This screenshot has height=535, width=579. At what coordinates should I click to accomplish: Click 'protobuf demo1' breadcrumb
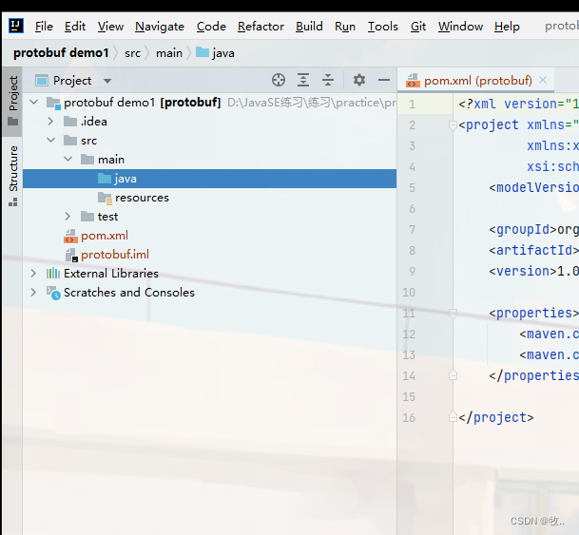(x=61, y=53)
